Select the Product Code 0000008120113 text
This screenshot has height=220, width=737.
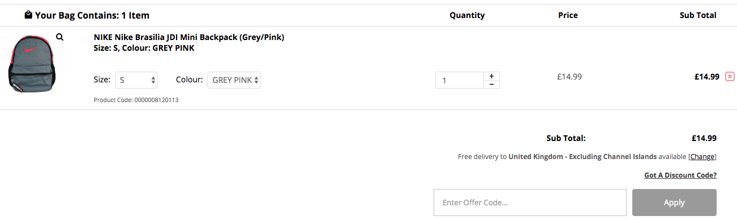point(136,100)
